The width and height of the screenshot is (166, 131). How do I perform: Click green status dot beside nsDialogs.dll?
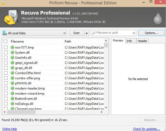pos(12,104)
